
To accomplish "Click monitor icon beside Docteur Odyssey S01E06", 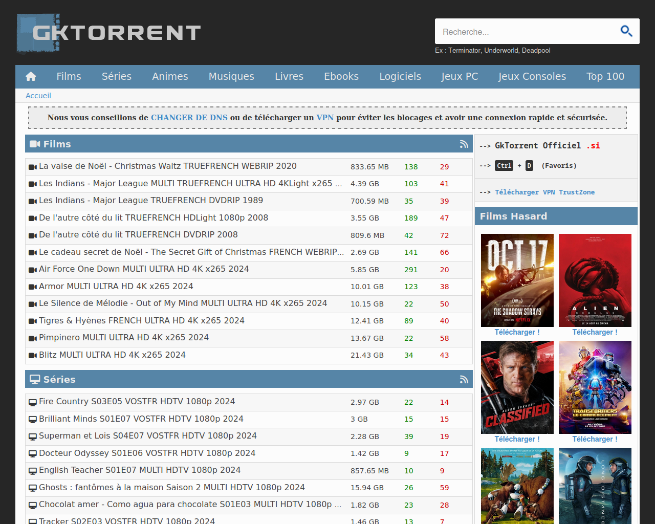I will (33, 454).
